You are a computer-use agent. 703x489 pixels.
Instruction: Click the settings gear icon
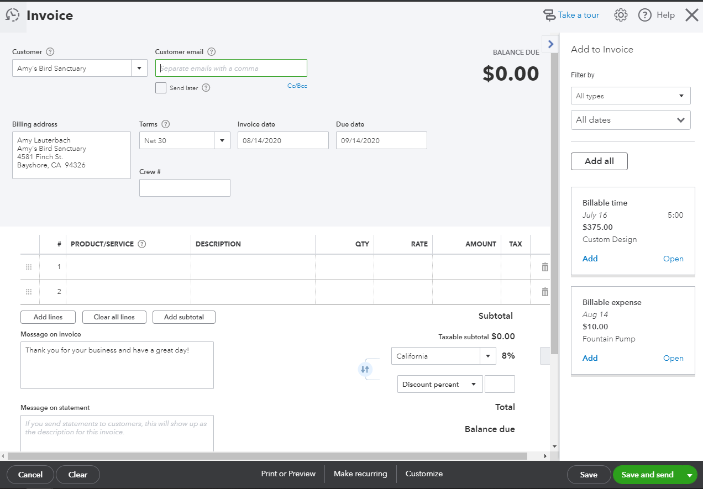click(621, 15)
